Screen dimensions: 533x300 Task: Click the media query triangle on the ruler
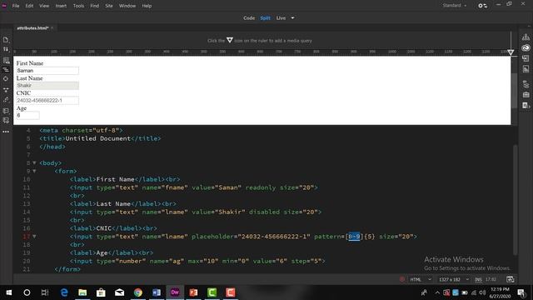tap(511, 52)
